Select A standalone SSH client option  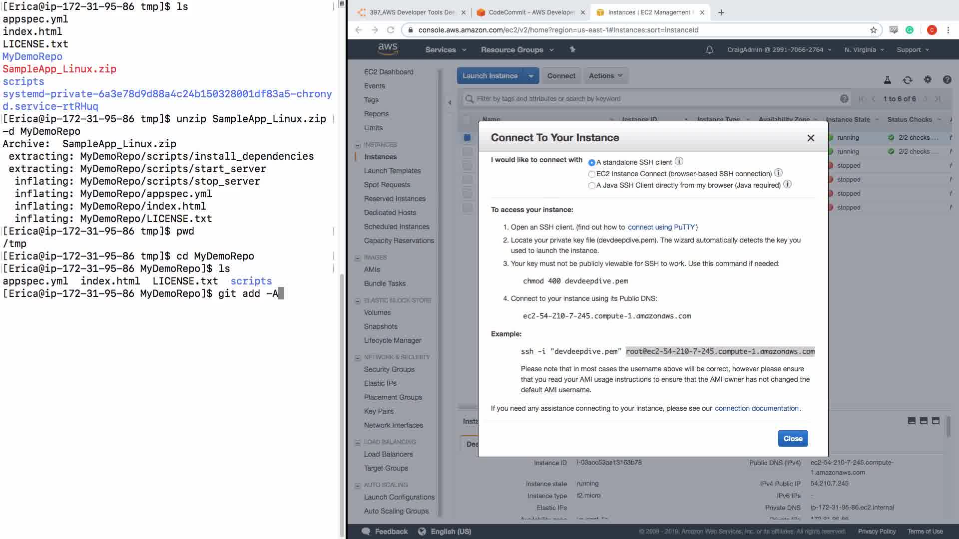click(592, 163)
